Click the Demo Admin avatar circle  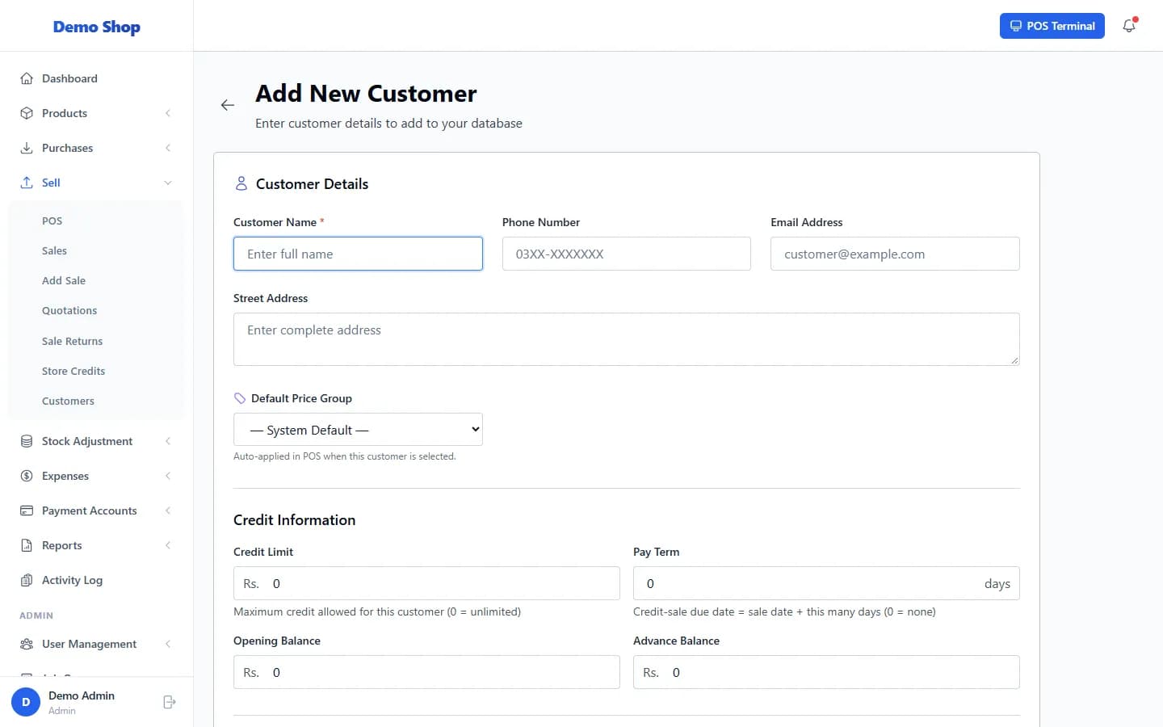[x=26, y=702]
